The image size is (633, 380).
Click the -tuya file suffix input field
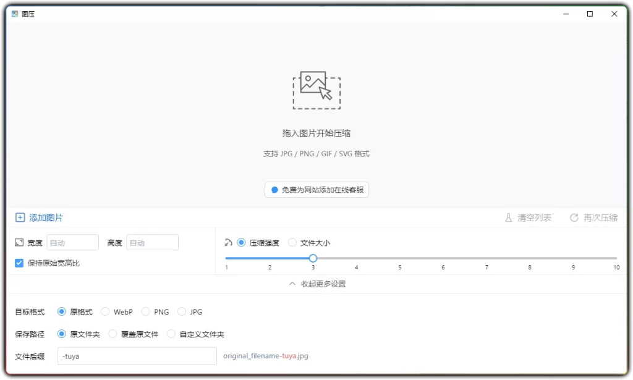[x=136, y=357]
